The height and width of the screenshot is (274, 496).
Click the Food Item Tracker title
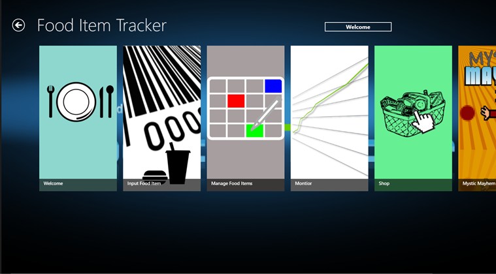pos(102,25)
